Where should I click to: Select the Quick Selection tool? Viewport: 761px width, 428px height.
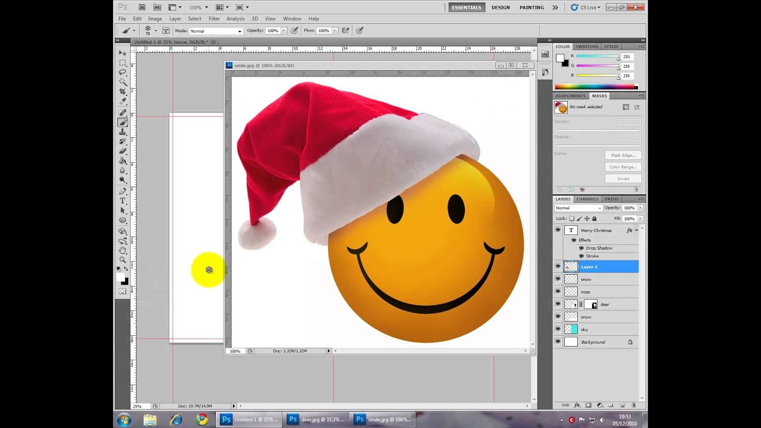tap(123, 82)
